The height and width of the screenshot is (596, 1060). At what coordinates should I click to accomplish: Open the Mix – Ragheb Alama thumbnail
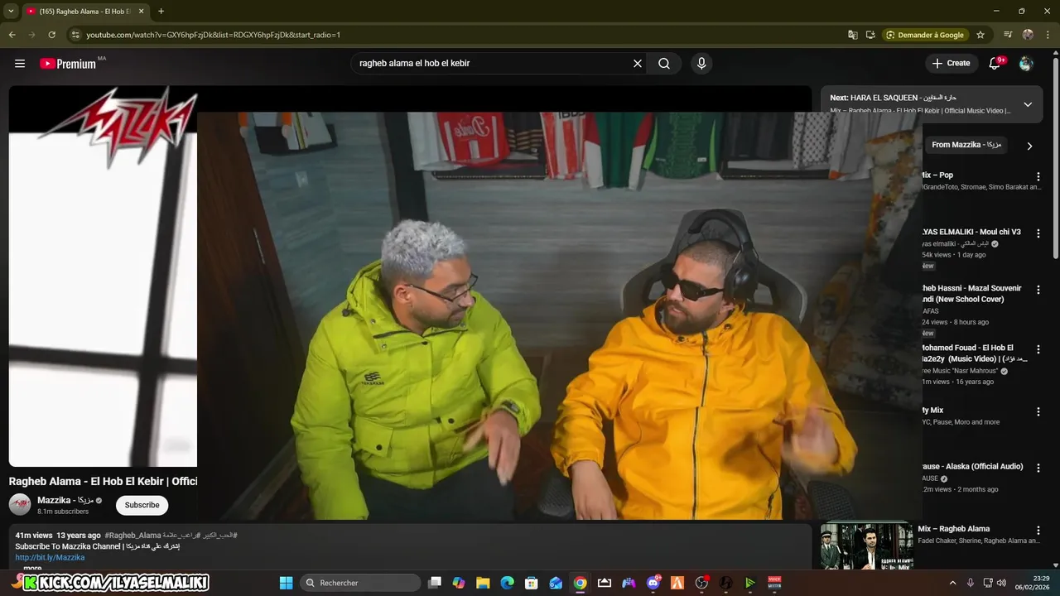pyautogui.click(x=866, y=546)
